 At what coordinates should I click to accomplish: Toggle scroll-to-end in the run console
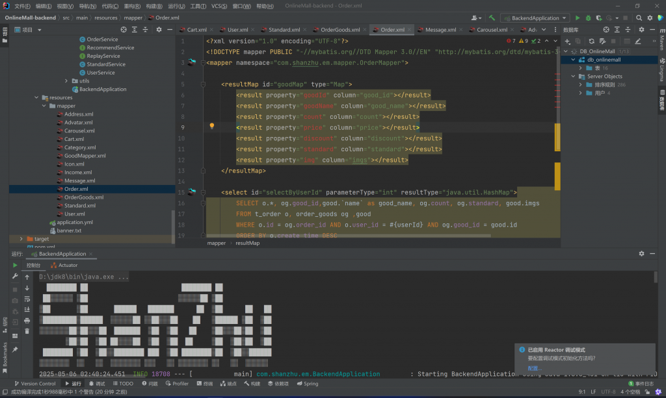pos(27,310)
